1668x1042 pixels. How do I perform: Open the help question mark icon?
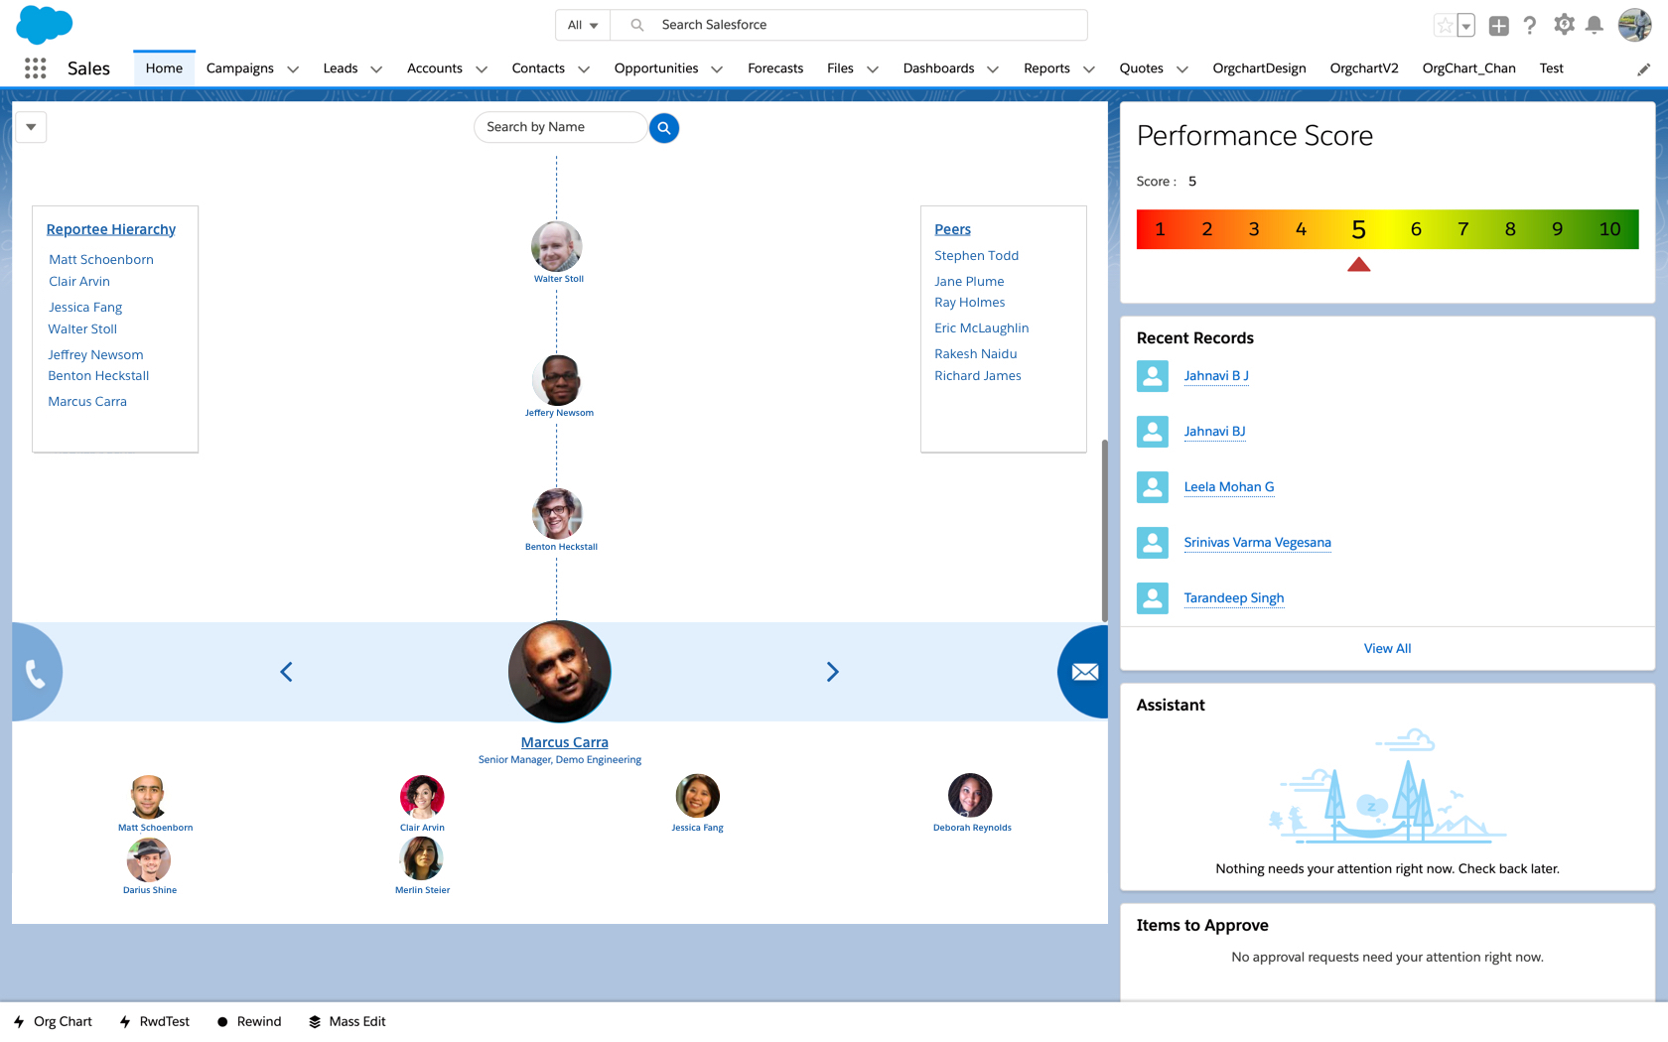pos(1530,26)
